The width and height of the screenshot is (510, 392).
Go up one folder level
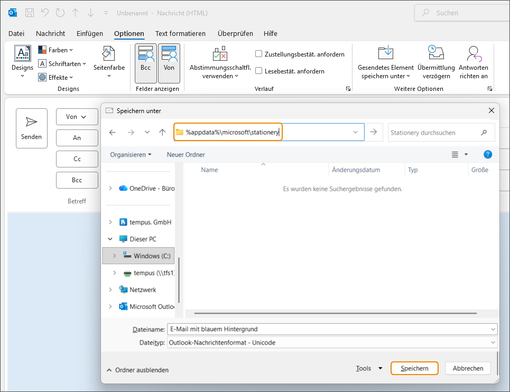point(162,133)
